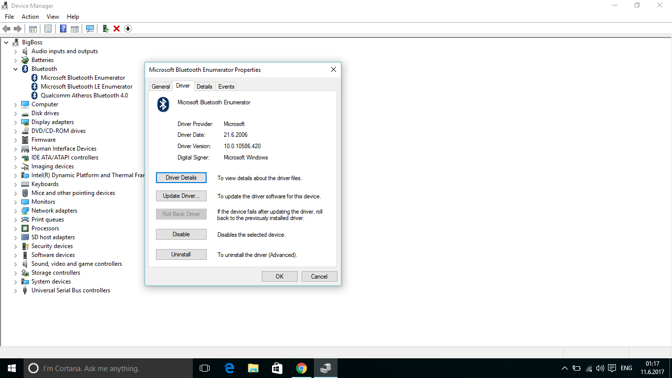Select DVD/CD-ROM drives label
Viewport: 672px width, 378px height.
[59, 131]
